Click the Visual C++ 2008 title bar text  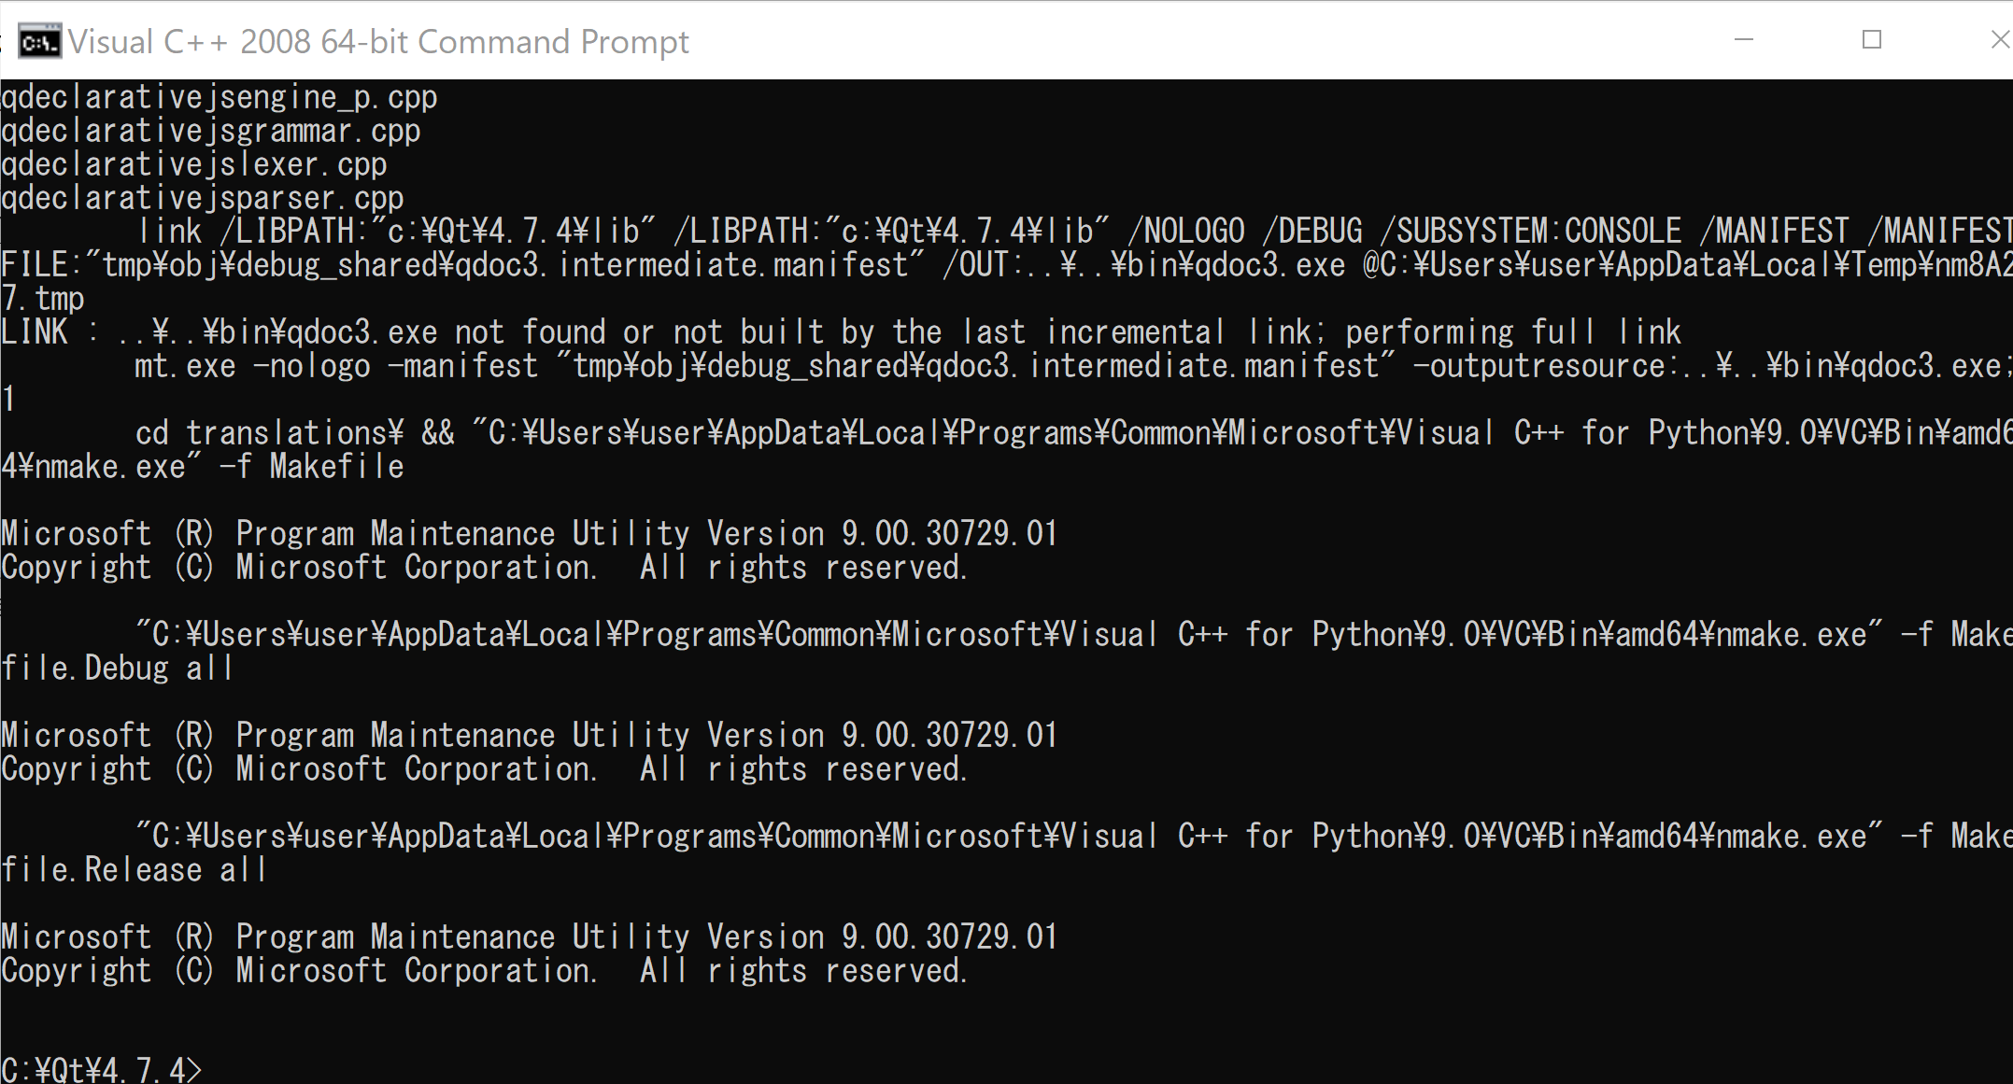tap(377, 42)
